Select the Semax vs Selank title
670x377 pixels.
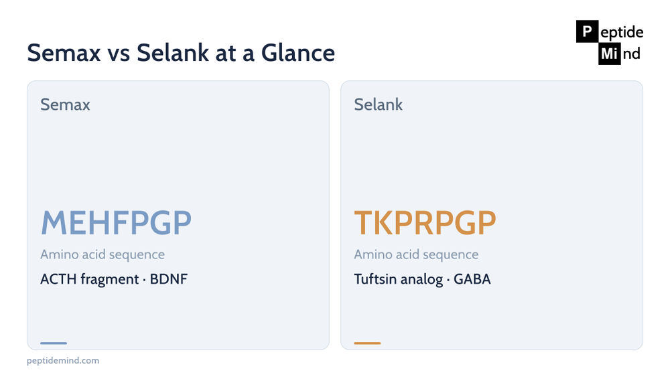(x=181, y=53)
